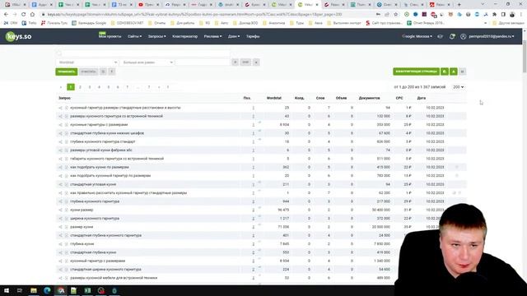
Task: Sort table by Документов column header
Action: 369,98
